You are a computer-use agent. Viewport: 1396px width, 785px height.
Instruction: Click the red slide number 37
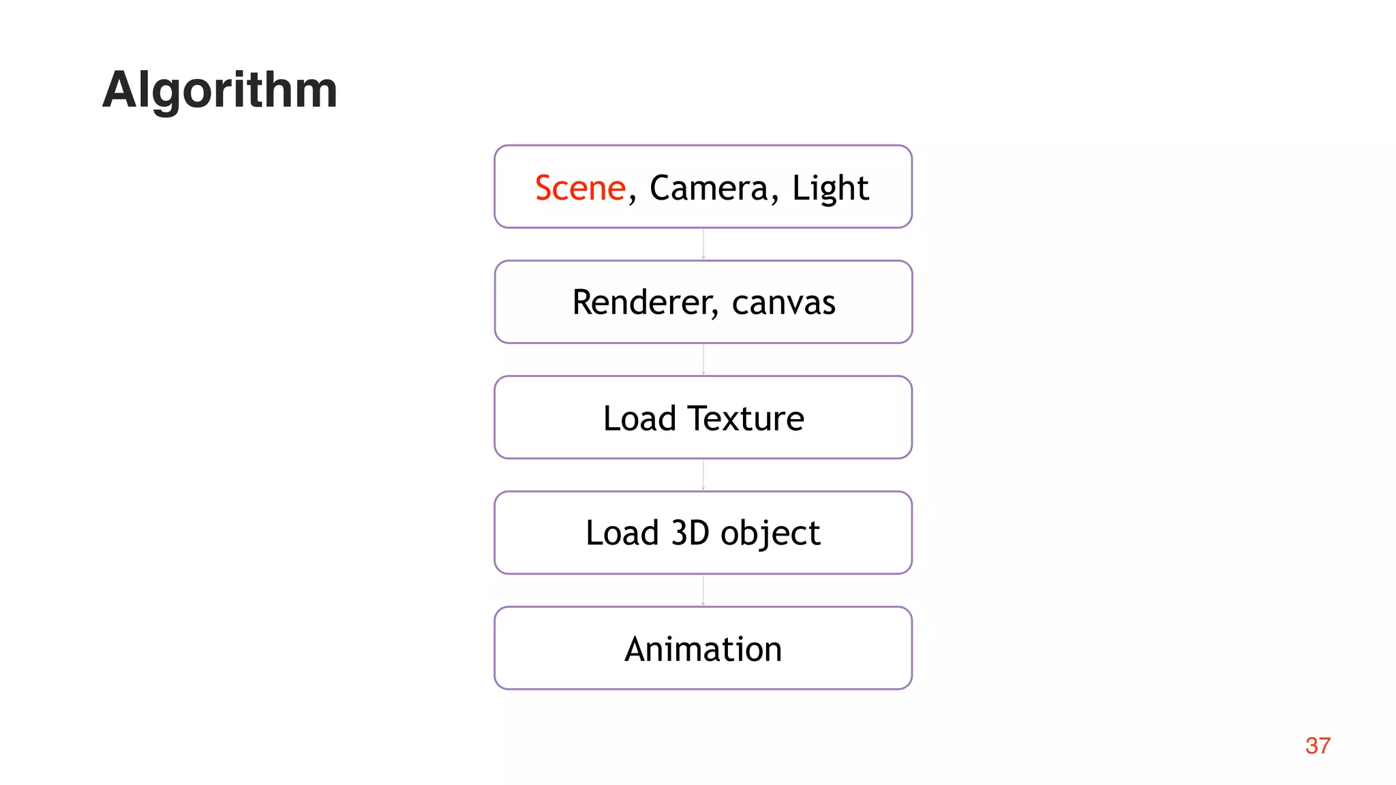(1317, 745)
